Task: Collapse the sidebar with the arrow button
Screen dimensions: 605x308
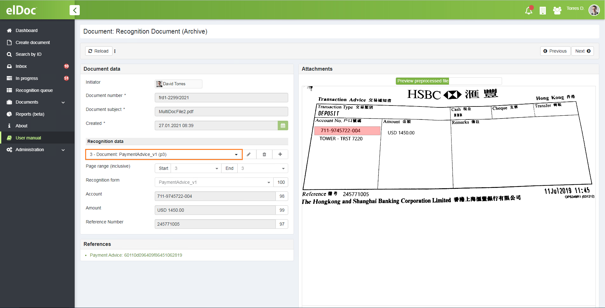Action: click(75, 10)
